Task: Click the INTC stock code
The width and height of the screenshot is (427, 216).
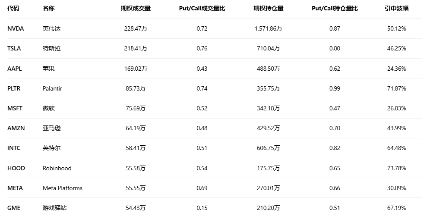Action: coord(14,148)
